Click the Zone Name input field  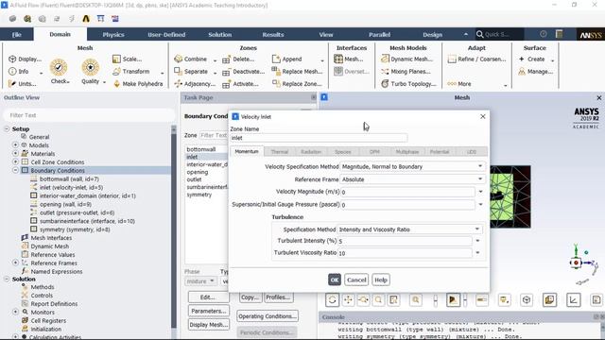click(x=319, y=138)
